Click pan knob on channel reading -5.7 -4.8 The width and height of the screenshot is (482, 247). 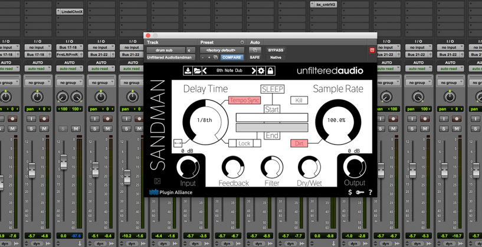click(x=37, y=96)
